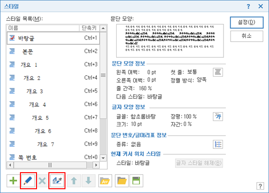The height and width of the screenshot is (193, 269).
Task: Close the 스타일 dialog
Action: click(x=260, y=6)
